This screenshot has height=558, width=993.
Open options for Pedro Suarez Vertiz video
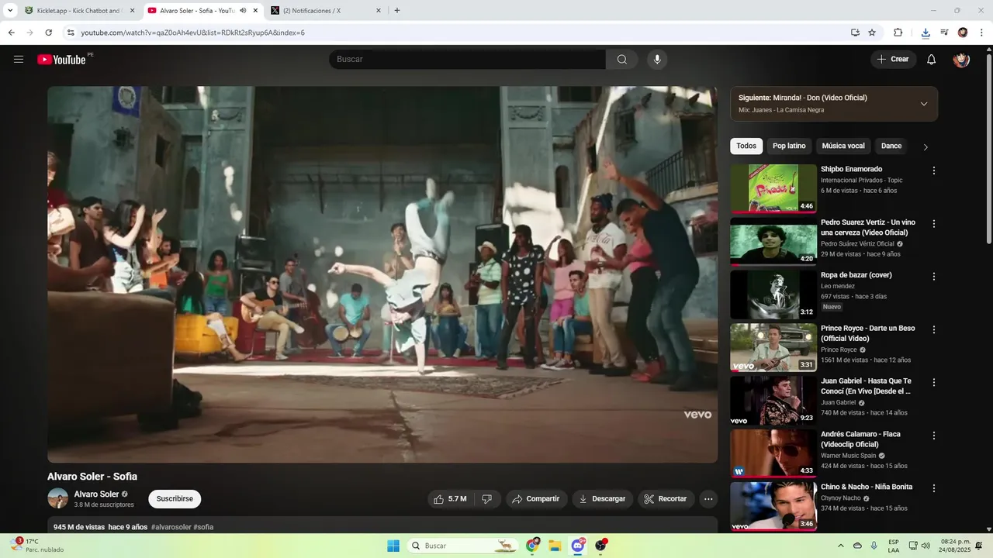click(934, 224)
